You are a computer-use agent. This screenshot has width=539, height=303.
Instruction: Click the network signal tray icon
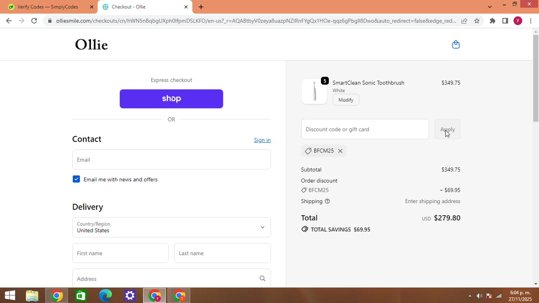click(499, 296)
